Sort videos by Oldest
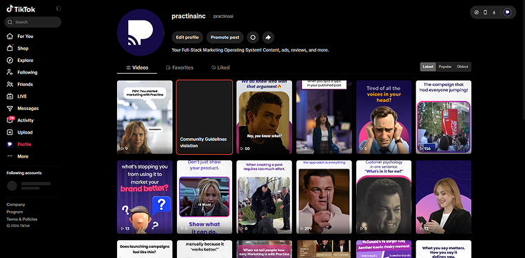Viewport: 525px width, 258px height. 462,67
